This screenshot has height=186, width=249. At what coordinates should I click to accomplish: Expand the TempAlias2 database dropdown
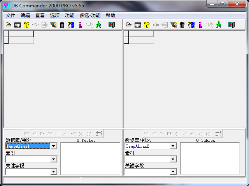click(173, 146)
